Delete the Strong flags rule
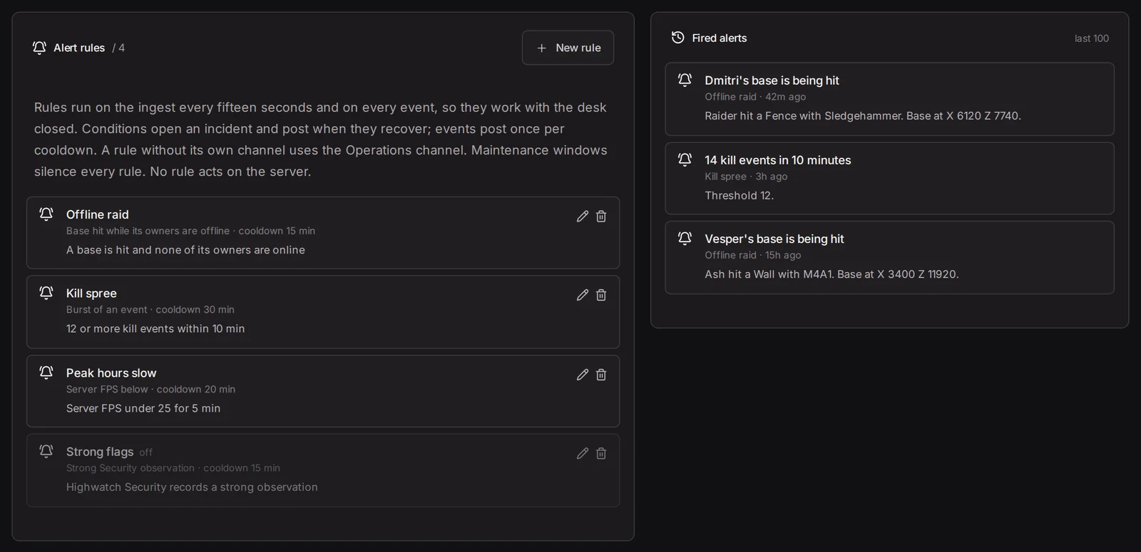Image resolution: width=1141 pixels, height=552 pixels. tap(601, 453)
